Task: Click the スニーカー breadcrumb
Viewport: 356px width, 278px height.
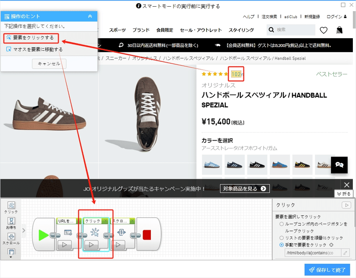Action: pos(116,58)
